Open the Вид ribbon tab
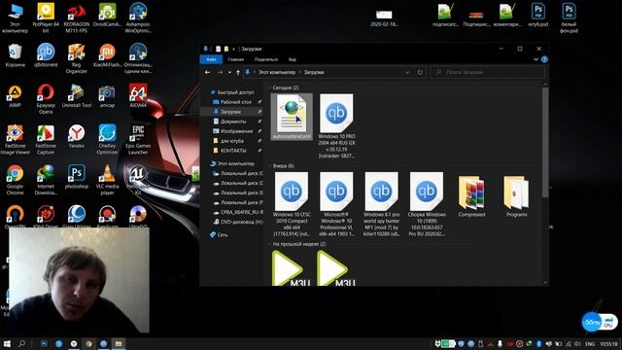The image size is (622, 350). [x=293, y=59]
